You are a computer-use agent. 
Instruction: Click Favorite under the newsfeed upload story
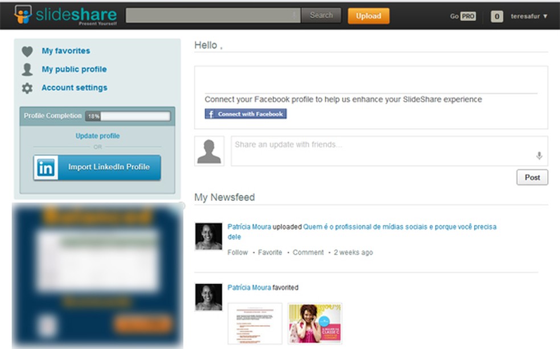pyautogui.click(x=270, y=252)
